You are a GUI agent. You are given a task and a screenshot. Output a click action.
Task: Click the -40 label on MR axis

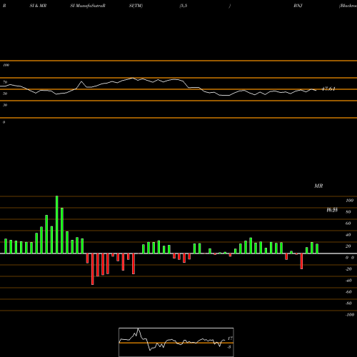pyautogui.click(x=348, y=281)
